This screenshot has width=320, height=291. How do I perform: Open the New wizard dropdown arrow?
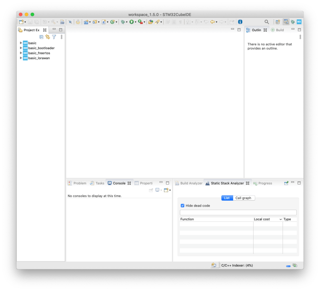pyautogui.click(x=25, y=22)
